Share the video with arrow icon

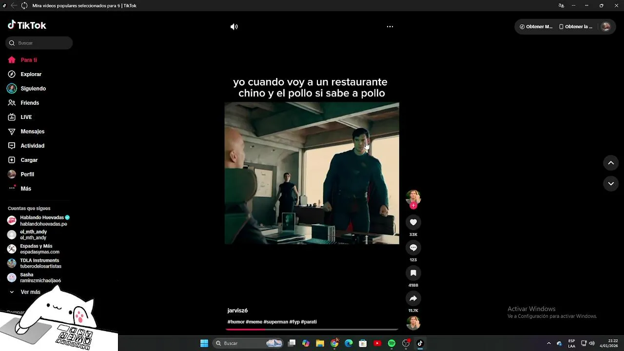(413, 298)
